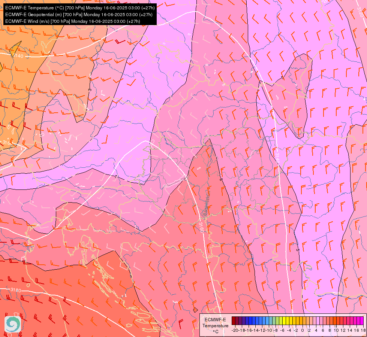
Task: Click the '3160' geopotential contour label
Action: click(x=201, y=227)
